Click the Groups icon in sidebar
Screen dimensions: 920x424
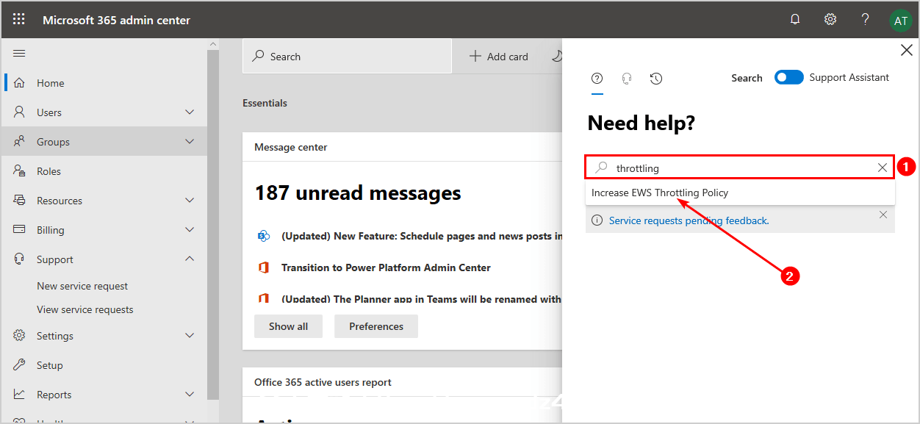(20, 142)
